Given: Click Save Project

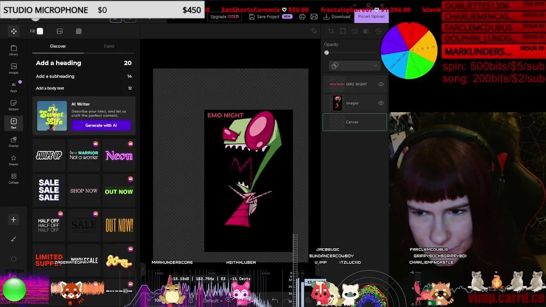Looking at the screenshot, I should pos(268,17).
